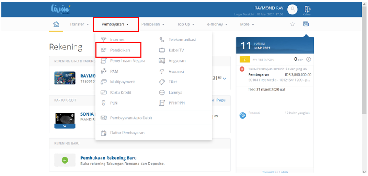Click the Daftar Pembayaran bag icon
Image resolution: width=368 pixels, height=176 pixels.
(x=104, y=133)
